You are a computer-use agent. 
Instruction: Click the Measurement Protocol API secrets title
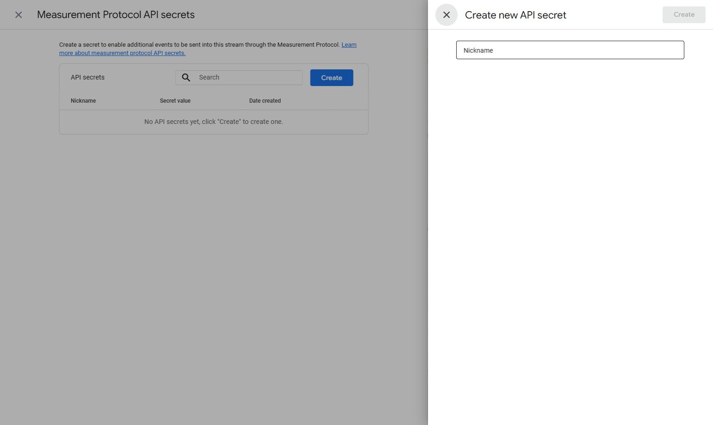115,14
